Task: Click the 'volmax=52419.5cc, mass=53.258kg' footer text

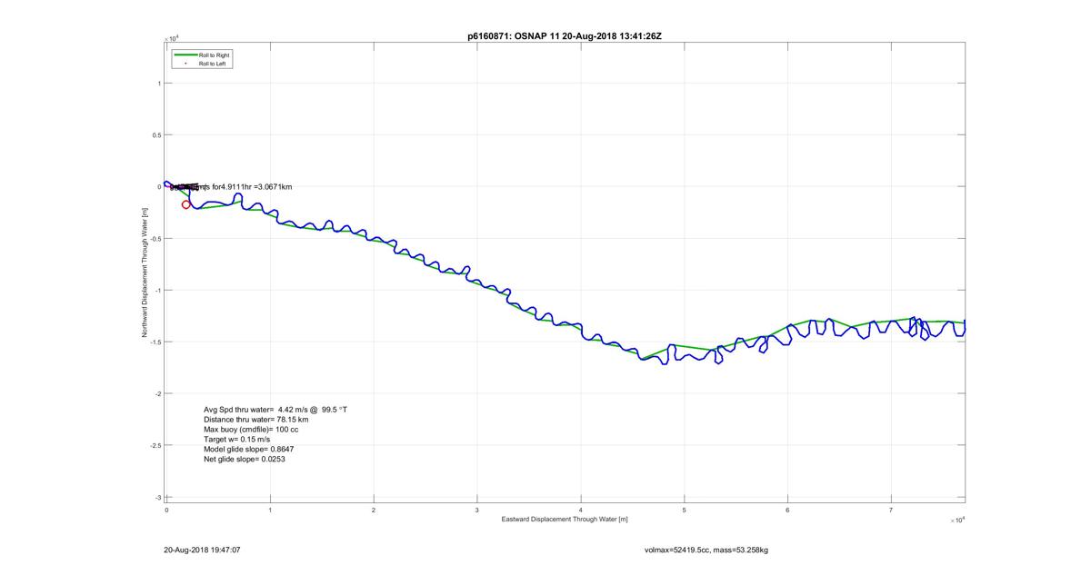Action: click(706, 550)
